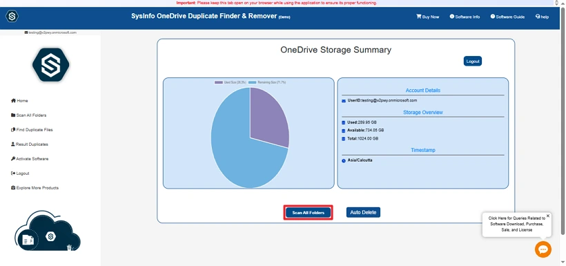This screenshot has height=266, width=566.
Task: Click the copy icon beside Find Duplicate Files
Action: 13,130
